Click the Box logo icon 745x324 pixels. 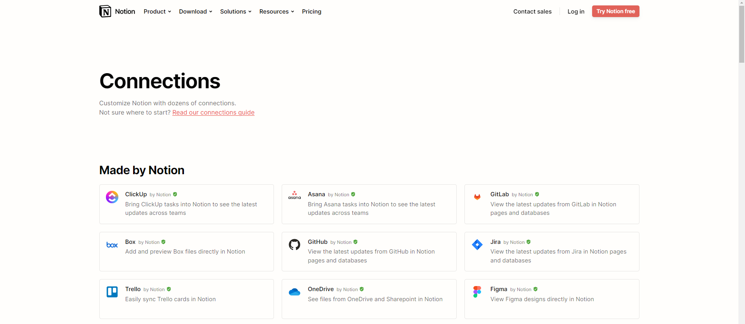click(112, 245)
